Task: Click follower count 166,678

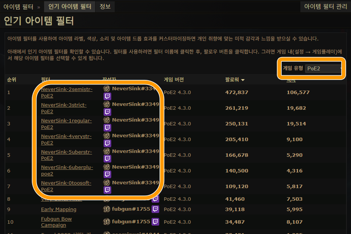Action: 236,155
